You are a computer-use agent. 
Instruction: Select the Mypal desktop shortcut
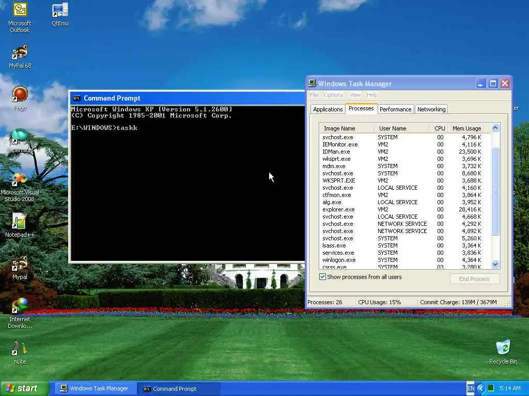point(20,268)
